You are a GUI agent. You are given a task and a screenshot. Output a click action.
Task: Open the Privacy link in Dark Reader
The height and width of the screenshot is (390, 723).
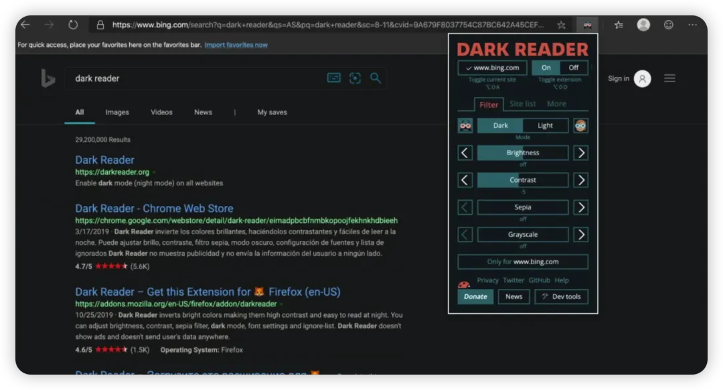click(x=487, y=280)
